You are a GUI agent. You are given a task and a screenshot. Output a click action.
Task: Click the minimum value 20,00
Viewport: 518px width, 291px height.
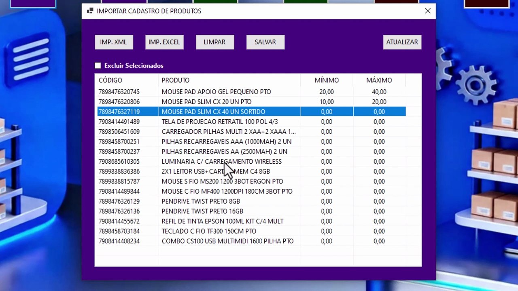[327, 92]
